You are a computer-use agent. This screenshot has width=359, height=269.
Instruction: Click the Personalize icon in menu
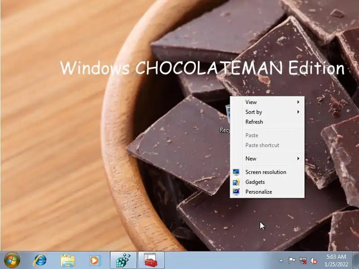(x=236, y=192)
